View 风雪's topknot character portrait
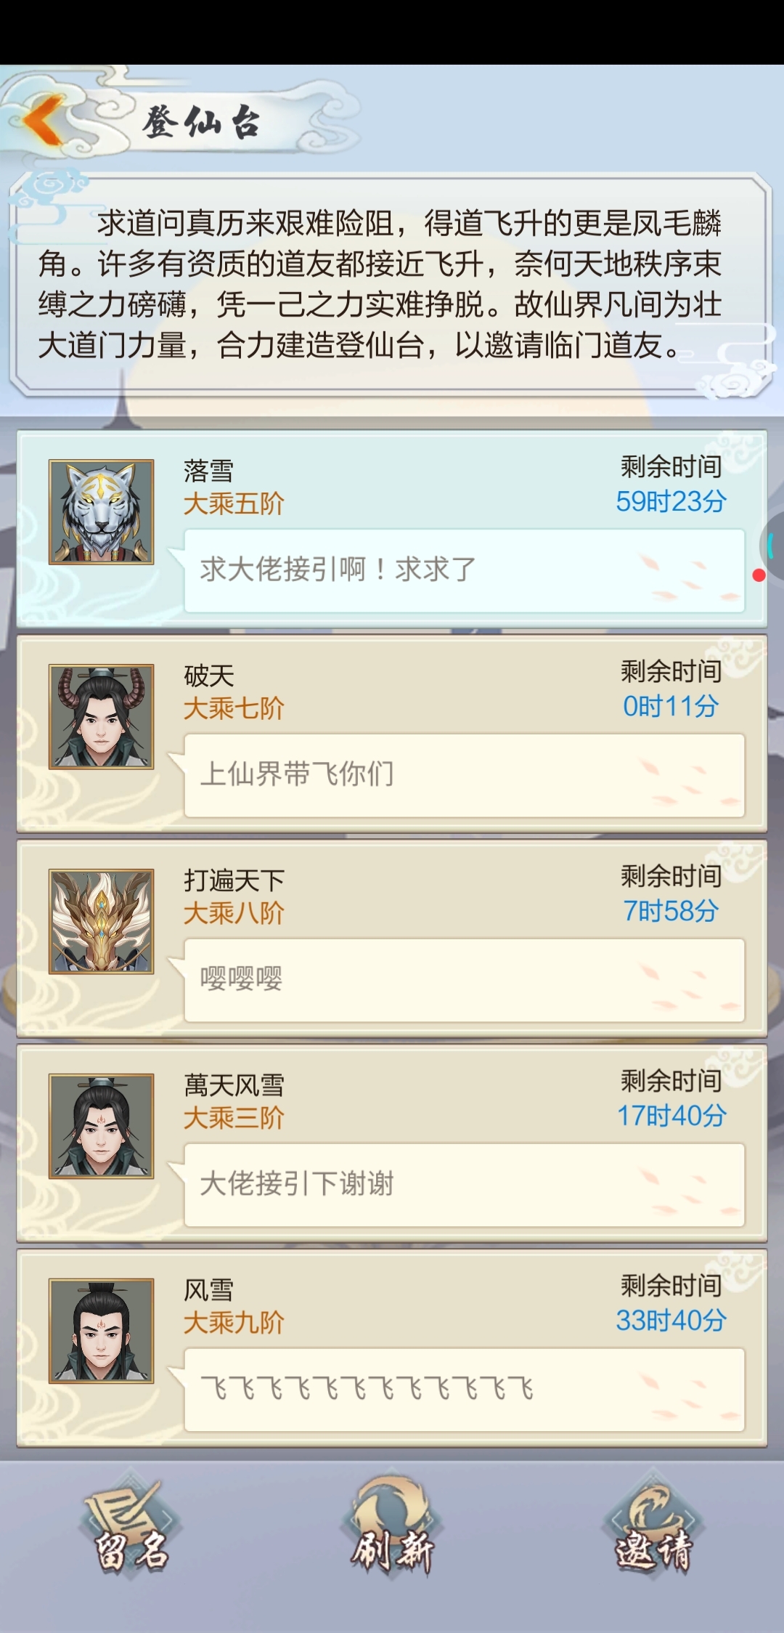Viewport: 784px width, 1633px height. tap(102, 1332)
